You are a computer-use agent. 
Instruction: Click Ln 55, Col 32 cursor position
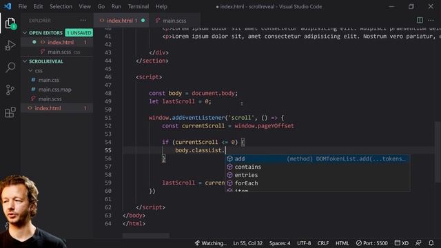tap(247, 243)
